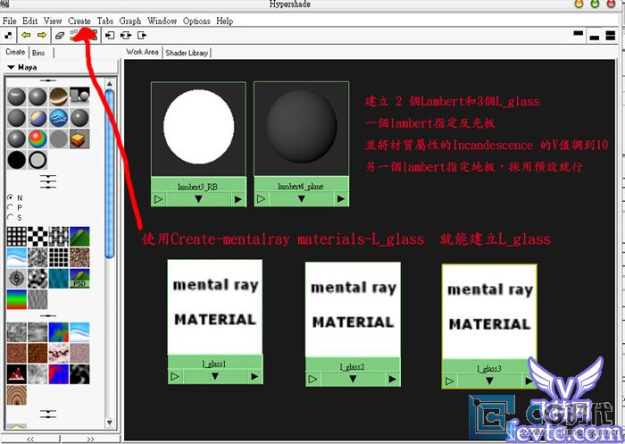Screen dimensions: 625x444
Task: Open the Graph menu
Action: (130, 21)
